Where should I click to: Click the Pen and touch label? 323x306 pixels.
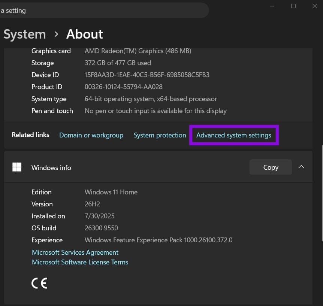tap(52, 111)
